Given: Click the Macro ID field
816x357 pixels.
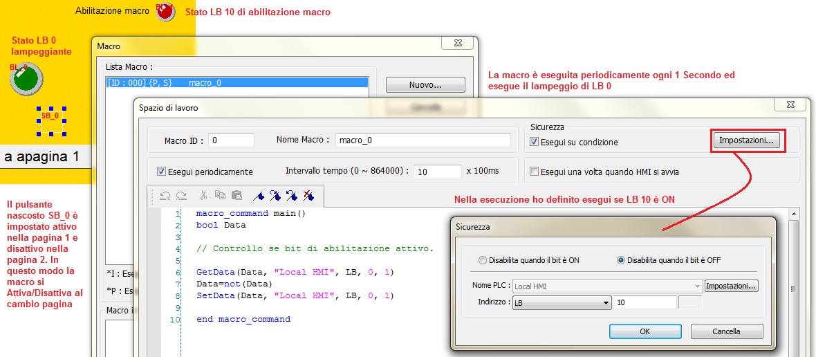Looking at the screenshot, I should (231, 140).
